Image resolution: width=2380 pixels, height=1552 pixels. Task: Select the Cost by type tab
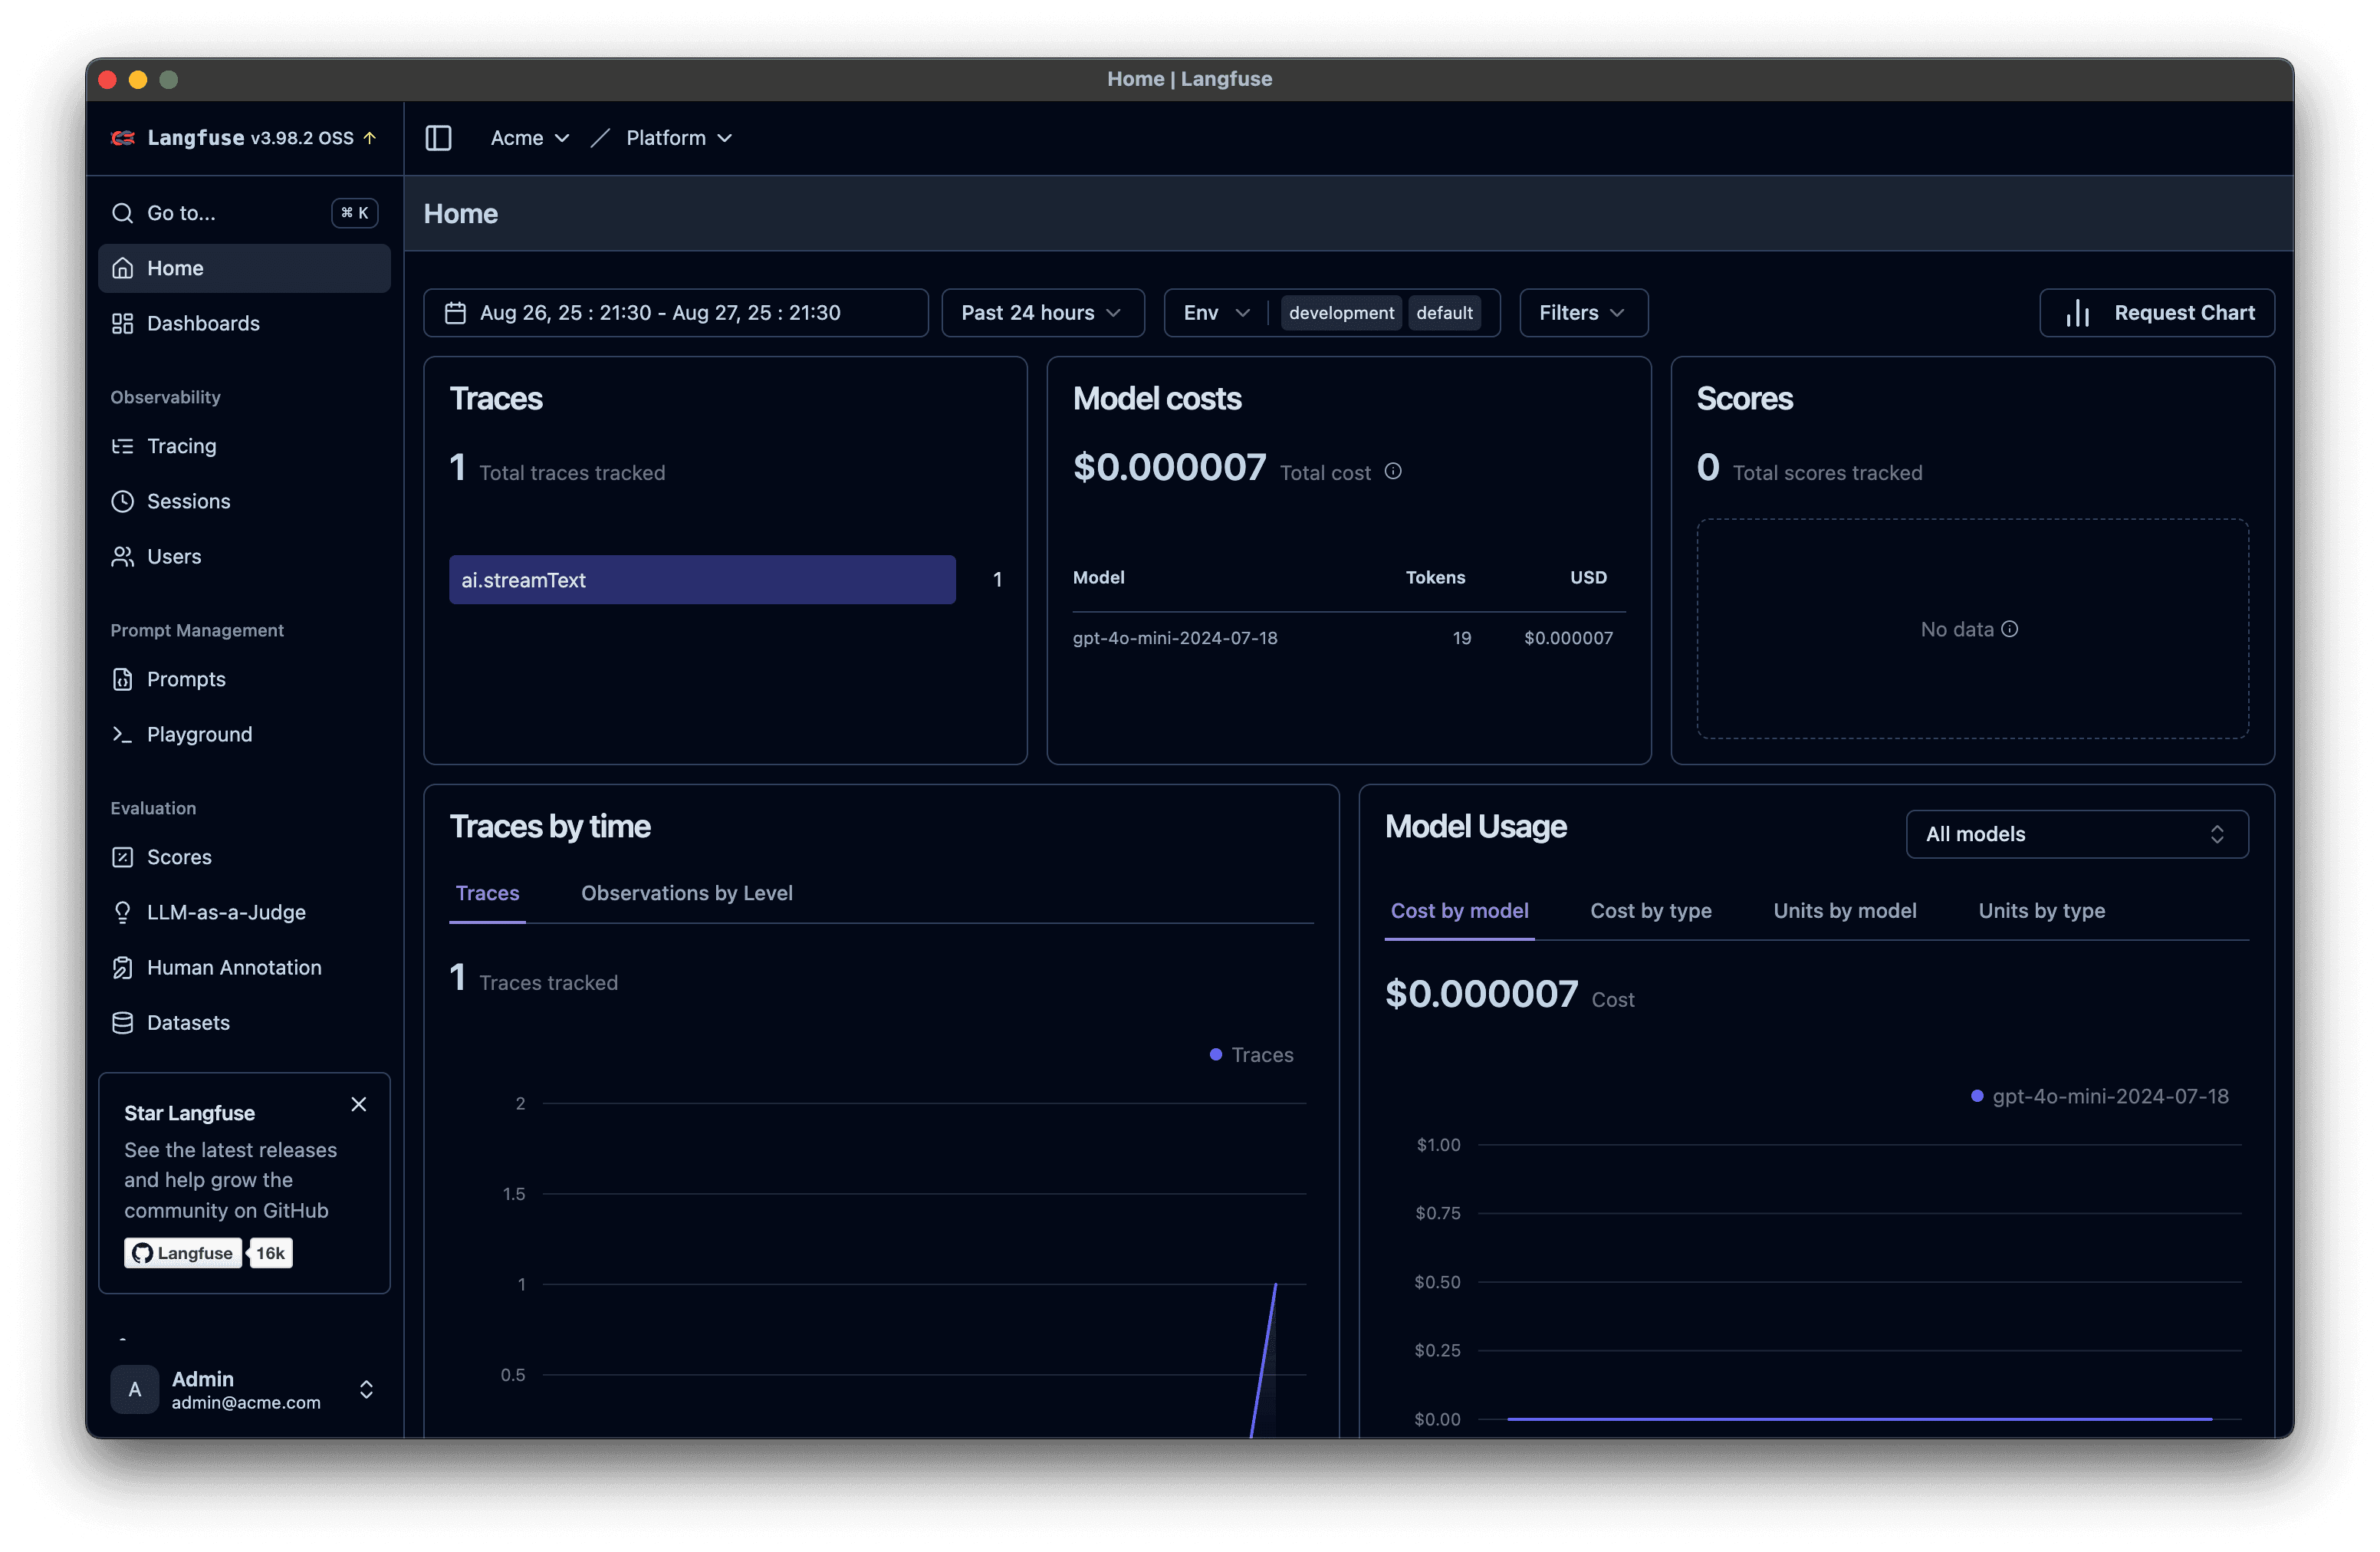click(1650, 911)
